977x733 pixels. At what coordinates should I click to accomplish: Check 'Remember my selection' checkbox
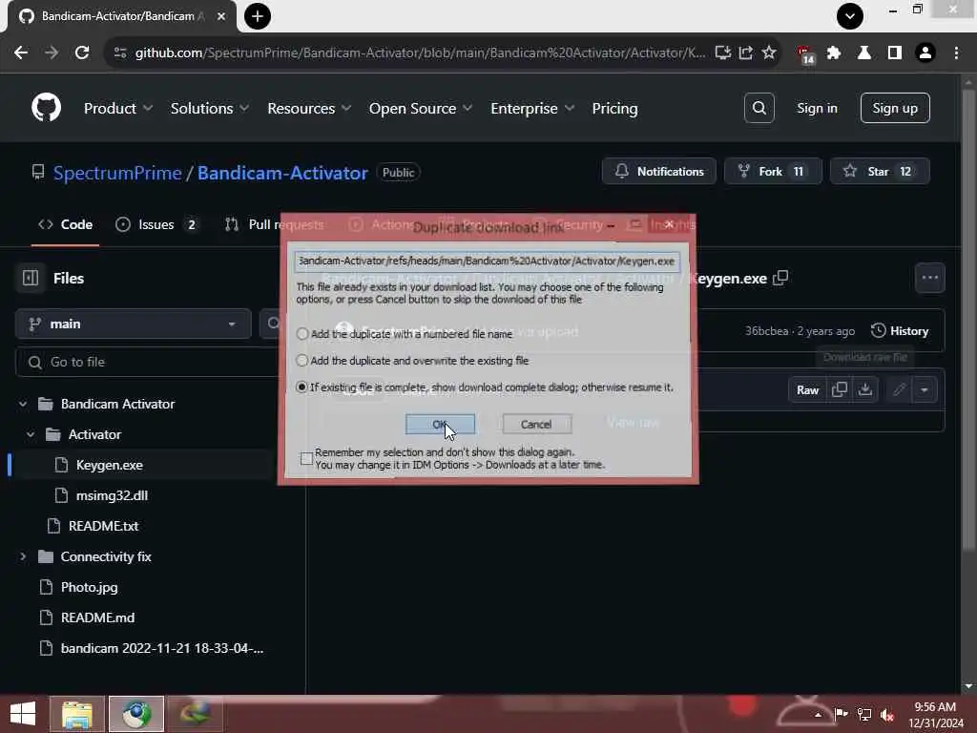click(306, 459)
